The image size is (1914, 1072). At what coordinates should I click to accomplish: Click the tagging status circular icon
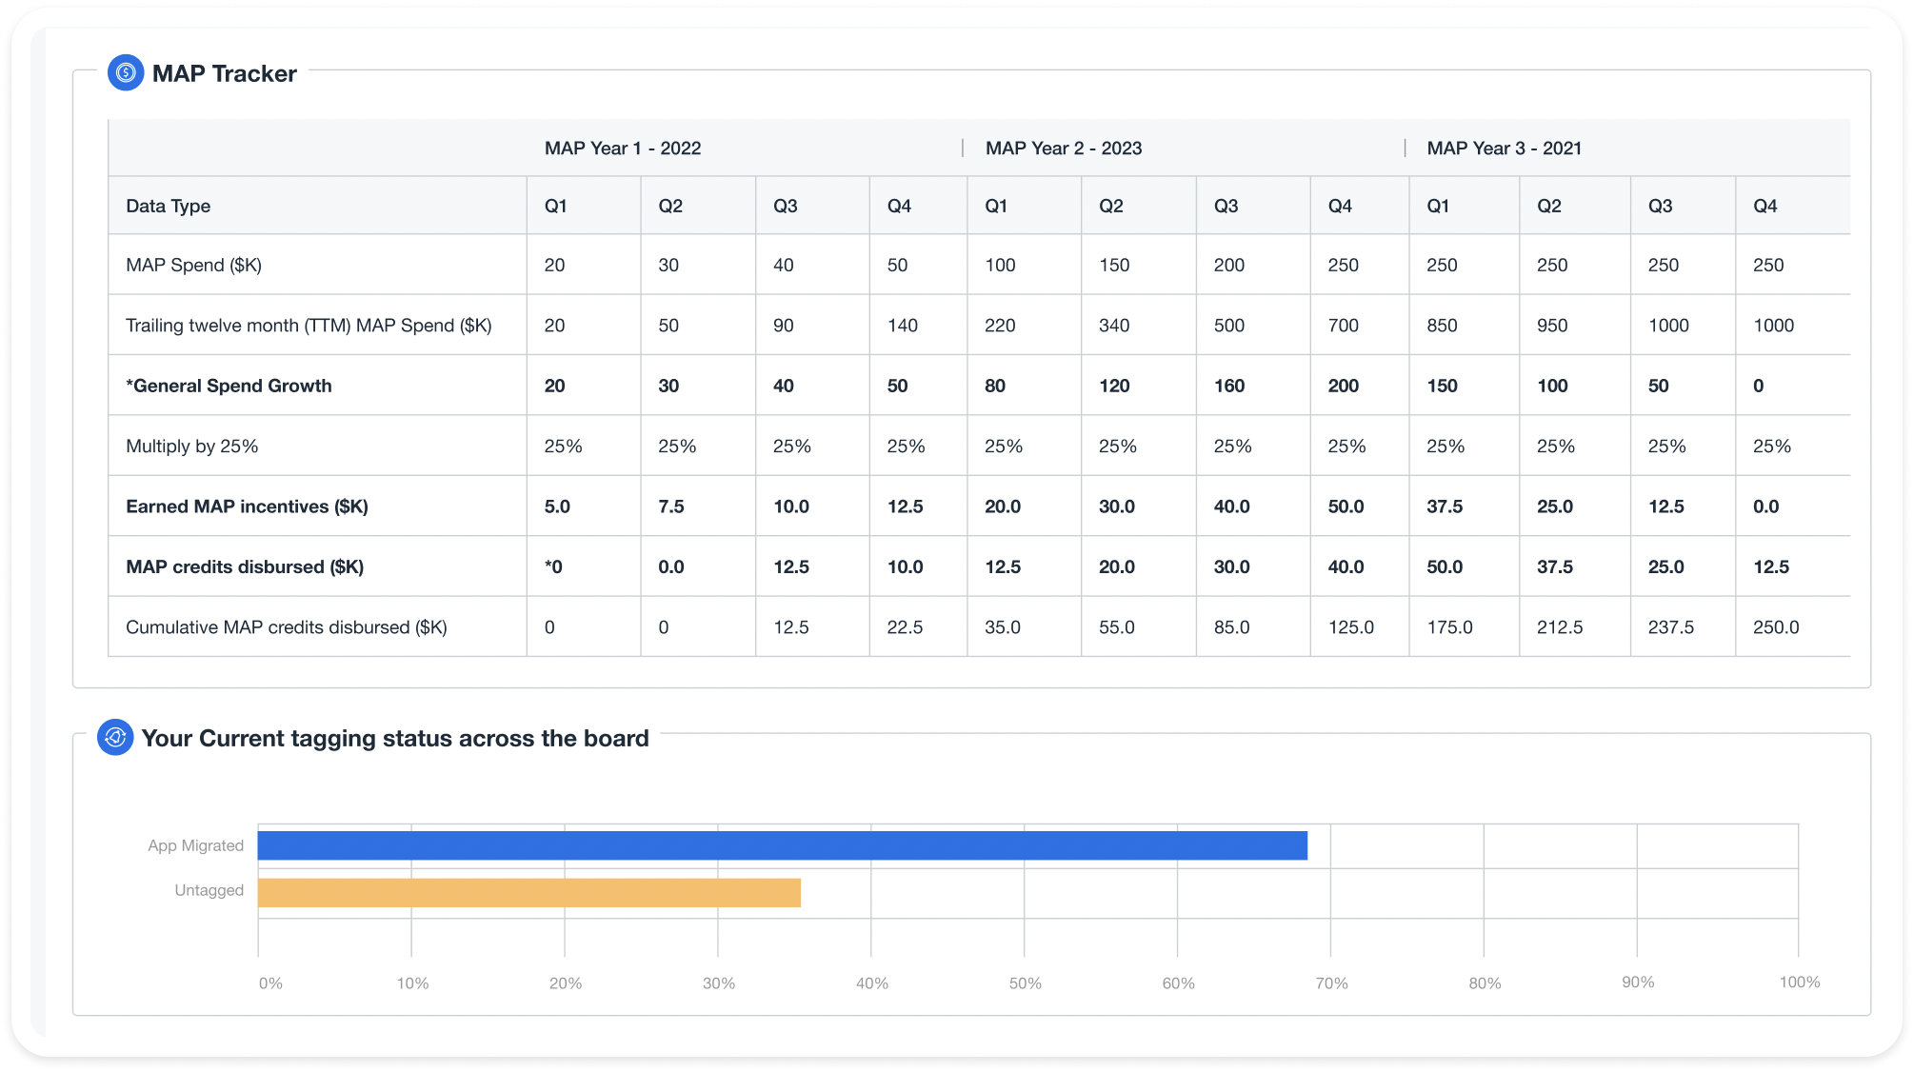[x=115, y=738]
